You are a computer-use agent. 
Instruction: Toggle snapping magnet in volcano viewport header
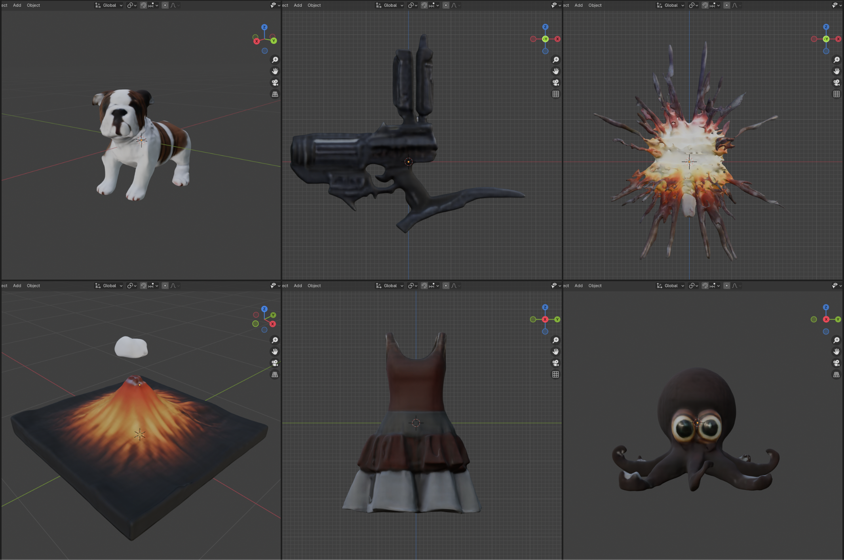point(143,286)
